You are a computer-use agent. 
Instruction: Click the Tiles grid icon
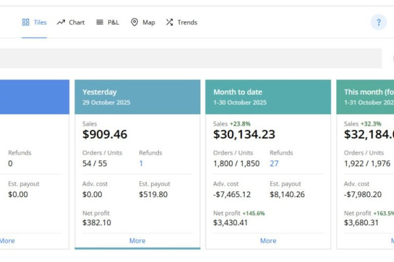(x=26, y=22)
